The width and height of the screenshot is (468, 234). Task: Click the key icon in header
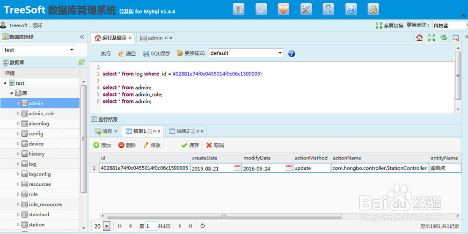(x=329, y=9)
